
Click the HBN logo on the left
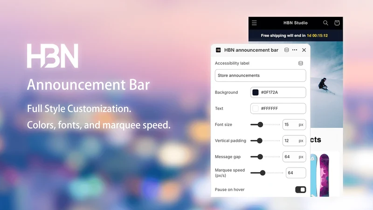(x=53, y=56)
